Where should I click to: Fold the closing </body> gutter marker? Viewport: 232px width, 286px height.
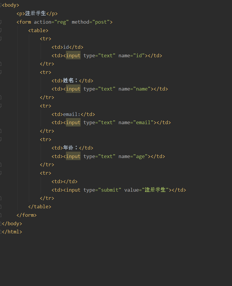1,223
